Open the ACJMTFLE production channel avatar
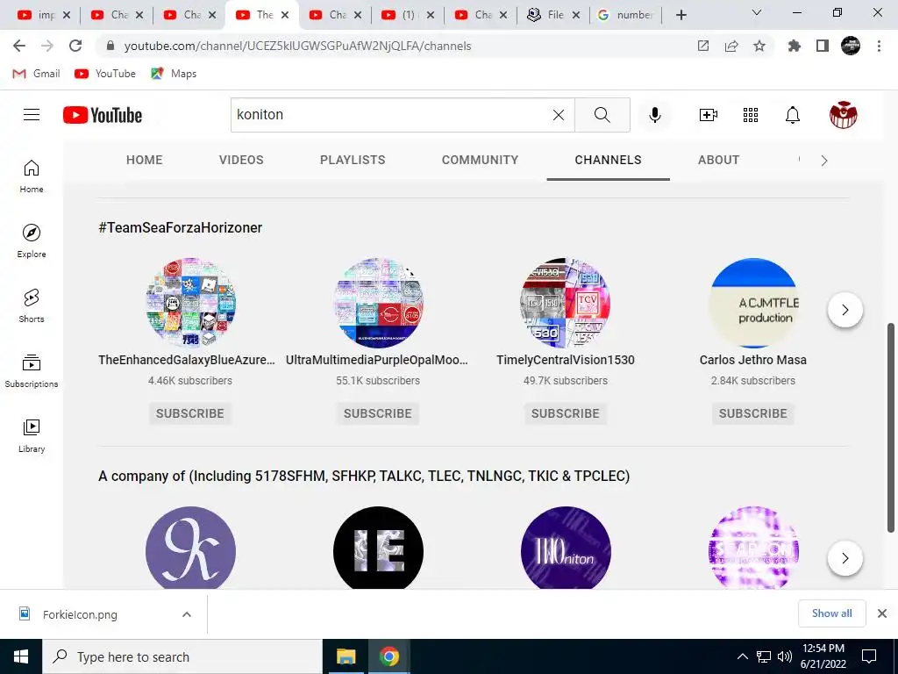 (x=753, y=303)
